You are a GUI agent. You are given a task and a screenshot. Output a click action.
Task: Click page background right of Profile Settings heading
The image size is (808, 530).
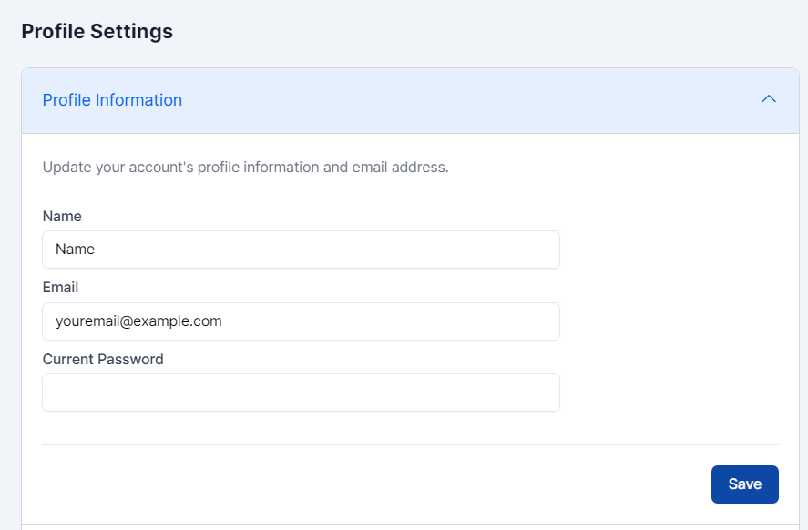click(492, 31)
